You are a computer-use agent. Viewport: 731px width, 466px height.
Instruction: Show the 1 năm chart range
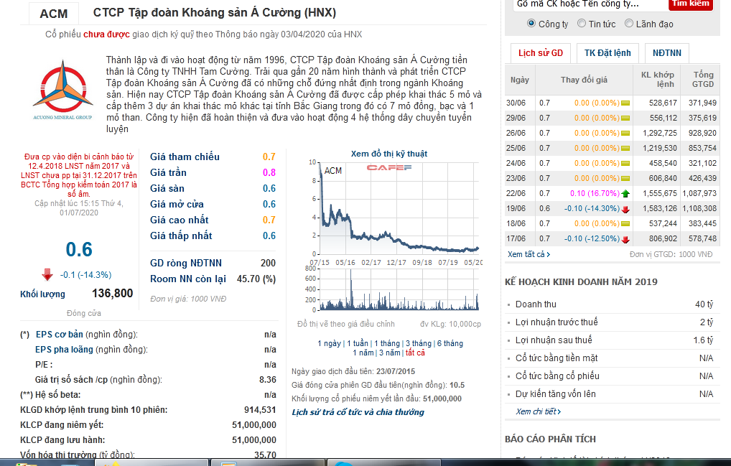(x=363, y=353)
